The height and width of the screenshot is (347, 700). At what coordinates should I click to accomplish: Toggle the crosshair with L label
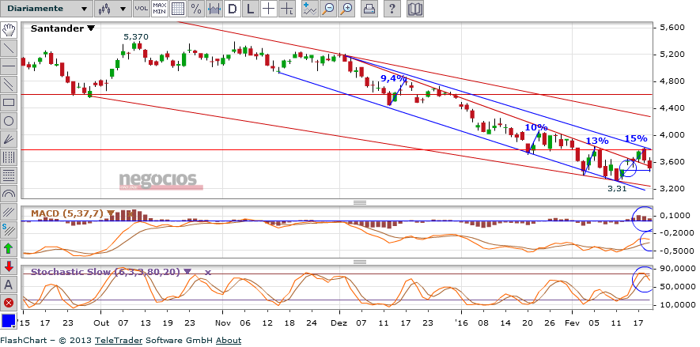click(287, 9)
